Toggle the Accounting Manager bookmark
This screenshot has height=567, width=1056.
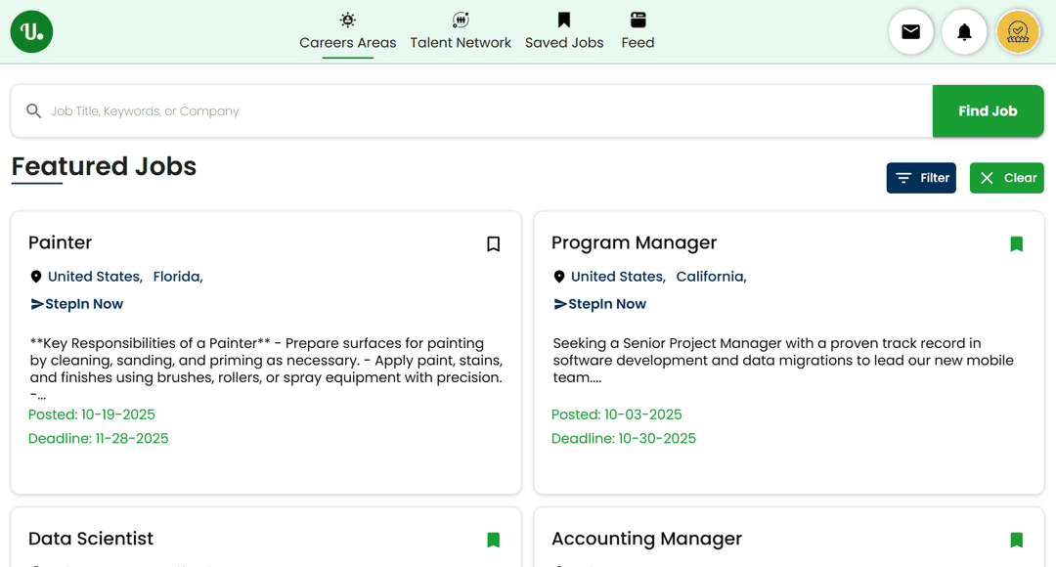[1016, 540]
